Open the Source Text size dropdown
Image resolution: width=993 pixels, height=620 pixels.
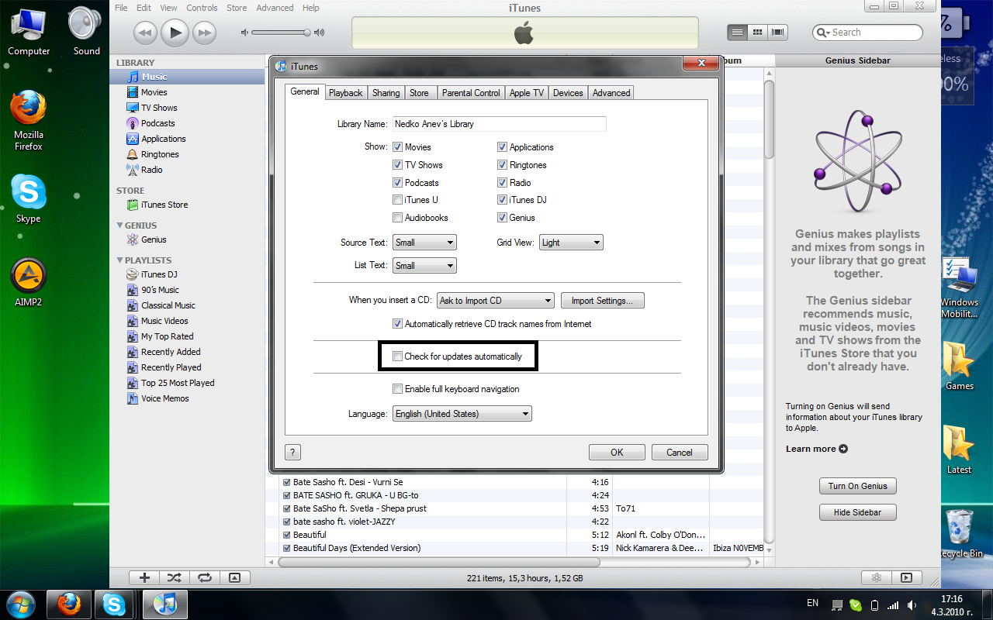424,243
